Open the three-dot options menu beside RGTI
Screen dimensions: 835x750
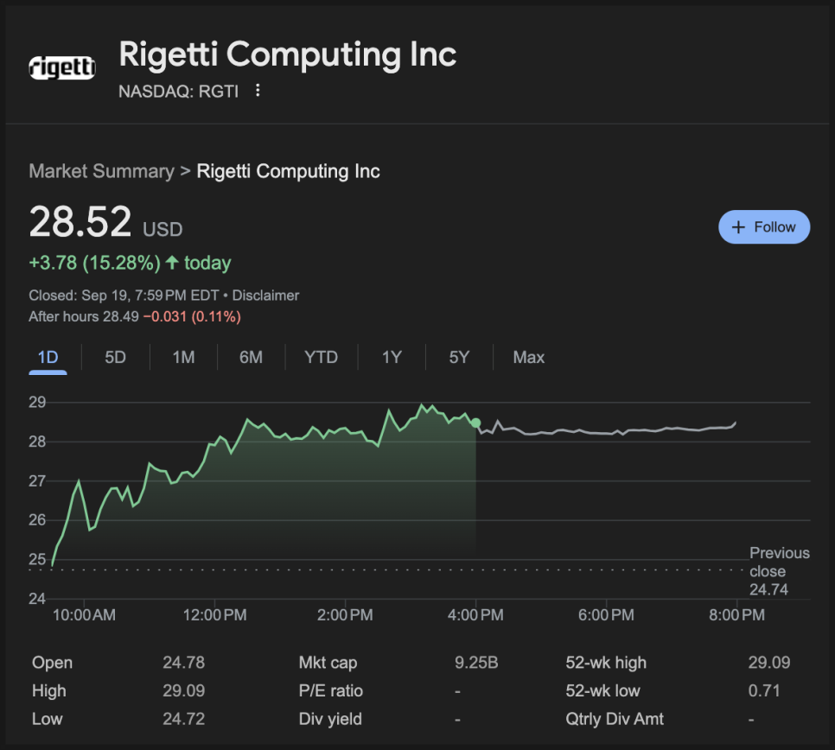click(x=258, y=91)
